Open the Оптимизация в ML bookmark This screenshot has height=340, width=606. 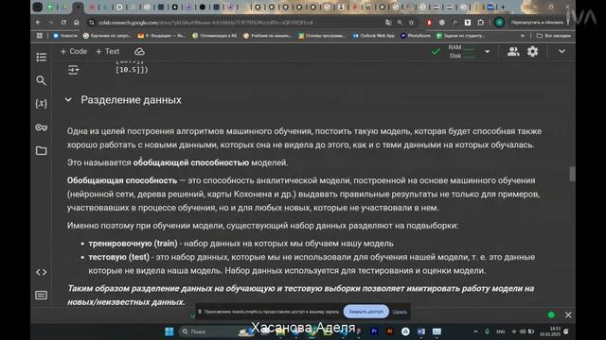215,36
